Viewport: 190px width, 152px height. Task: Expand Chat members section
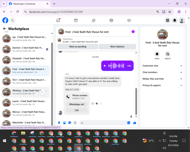(x=162, y=72)
